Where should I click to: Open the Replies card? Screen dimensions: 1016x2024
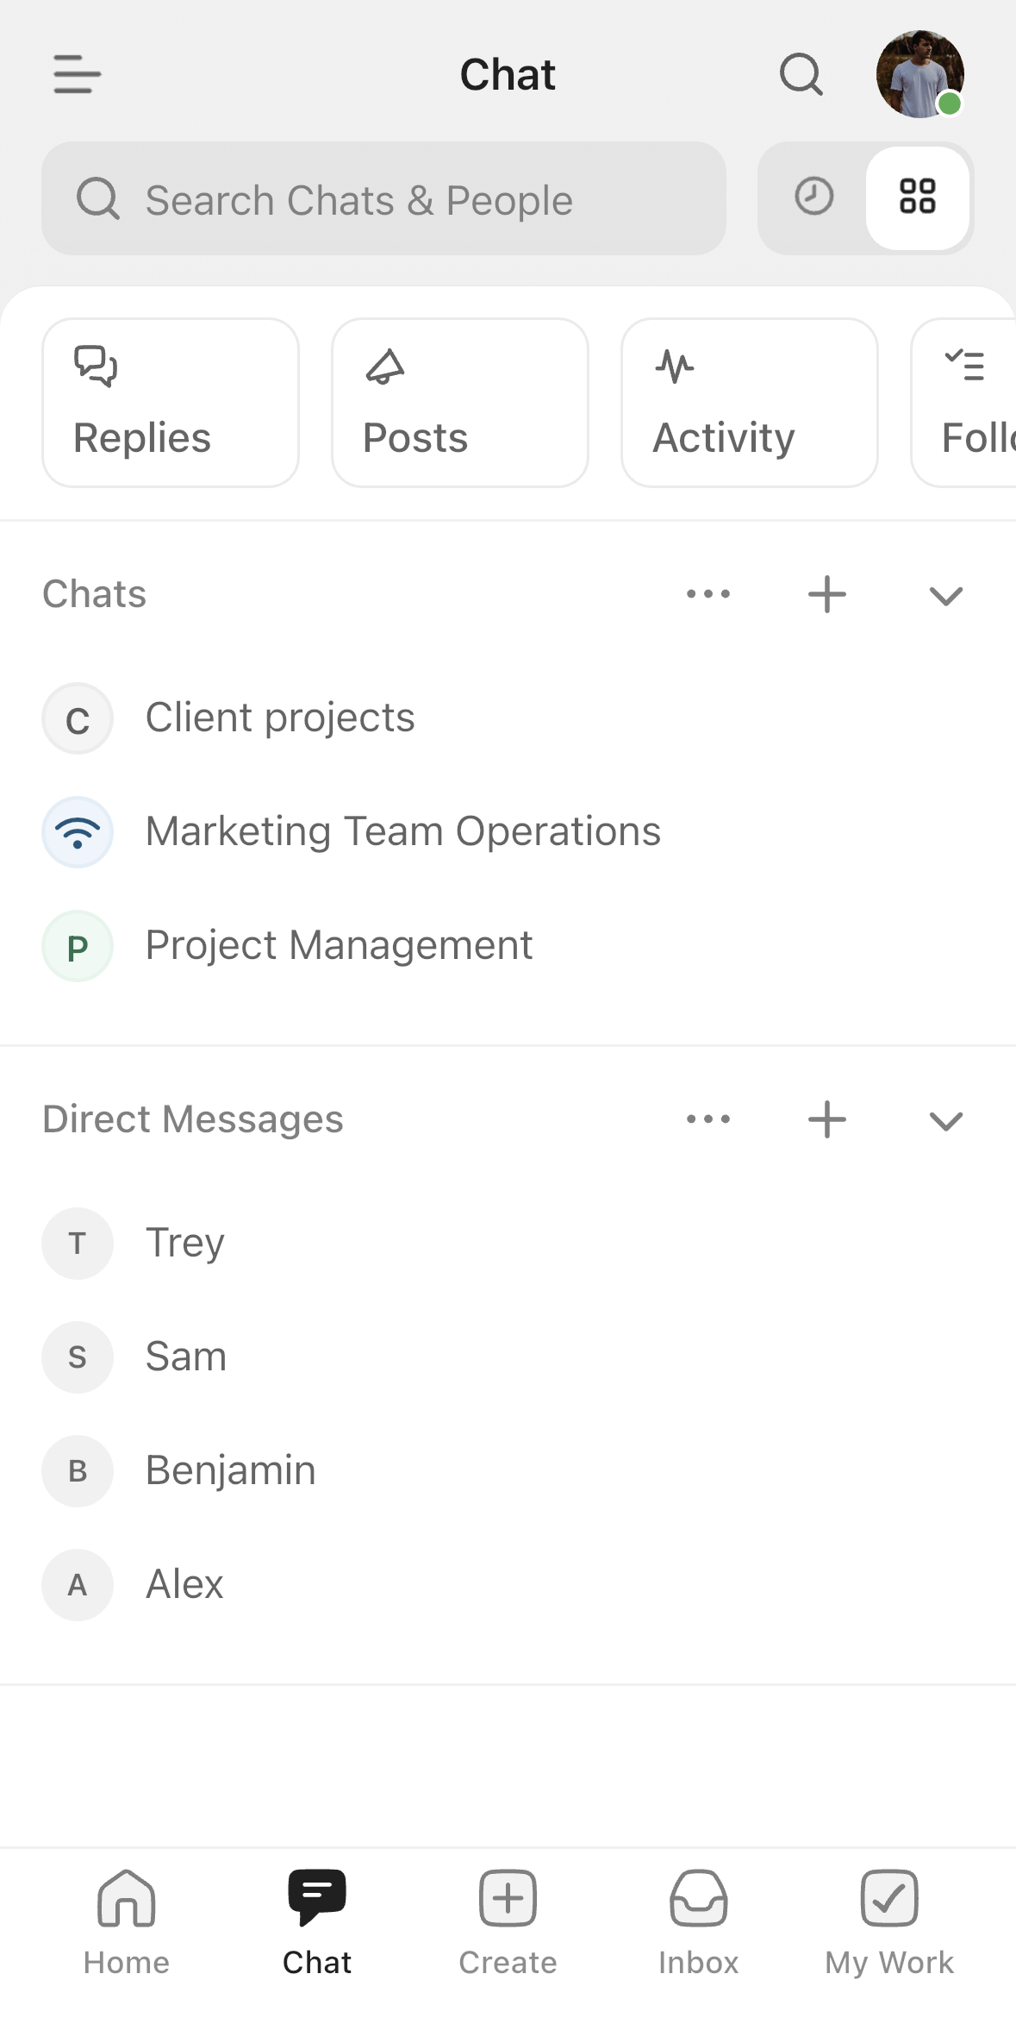coord(171,403)
